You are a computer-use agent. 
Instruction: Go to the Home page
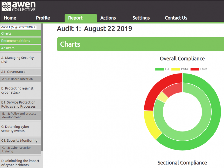click(x=10, y=18)
